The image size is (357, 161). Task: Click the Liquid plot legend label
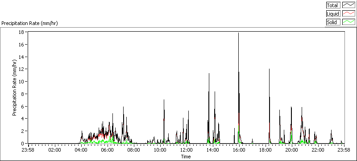coord(333,14)
